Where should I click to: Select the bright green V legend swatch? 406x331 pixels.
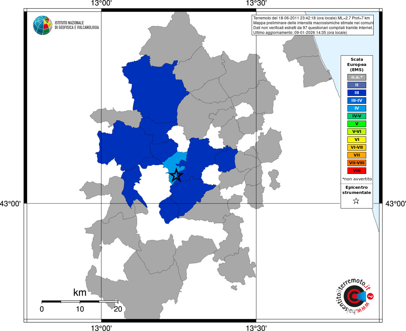357,124
